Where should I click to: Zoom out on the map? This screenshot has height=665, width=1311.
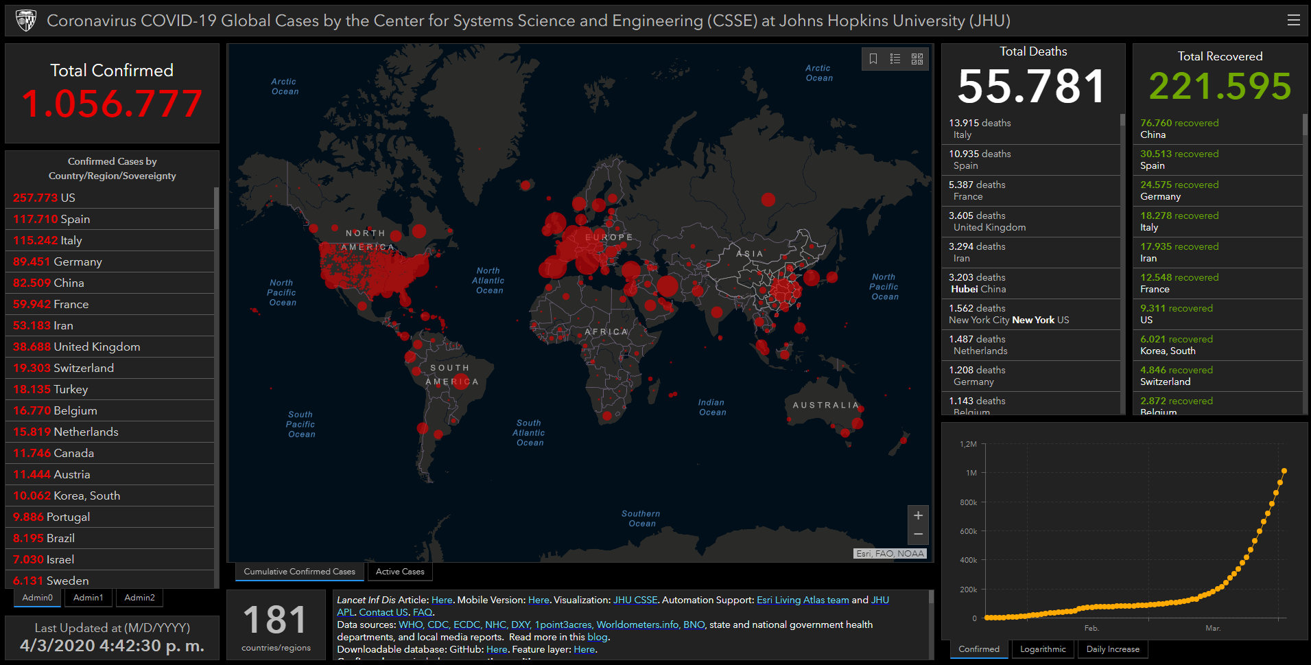pyautogui.click(x=918, y=535)
